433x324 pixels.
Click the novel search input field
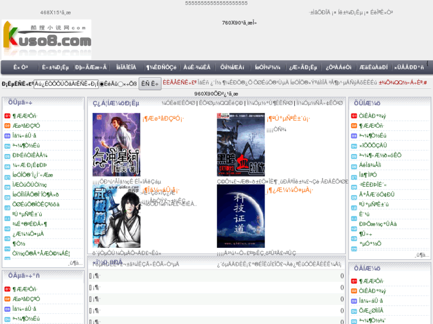pyautogui.click(x=66, y=84)
